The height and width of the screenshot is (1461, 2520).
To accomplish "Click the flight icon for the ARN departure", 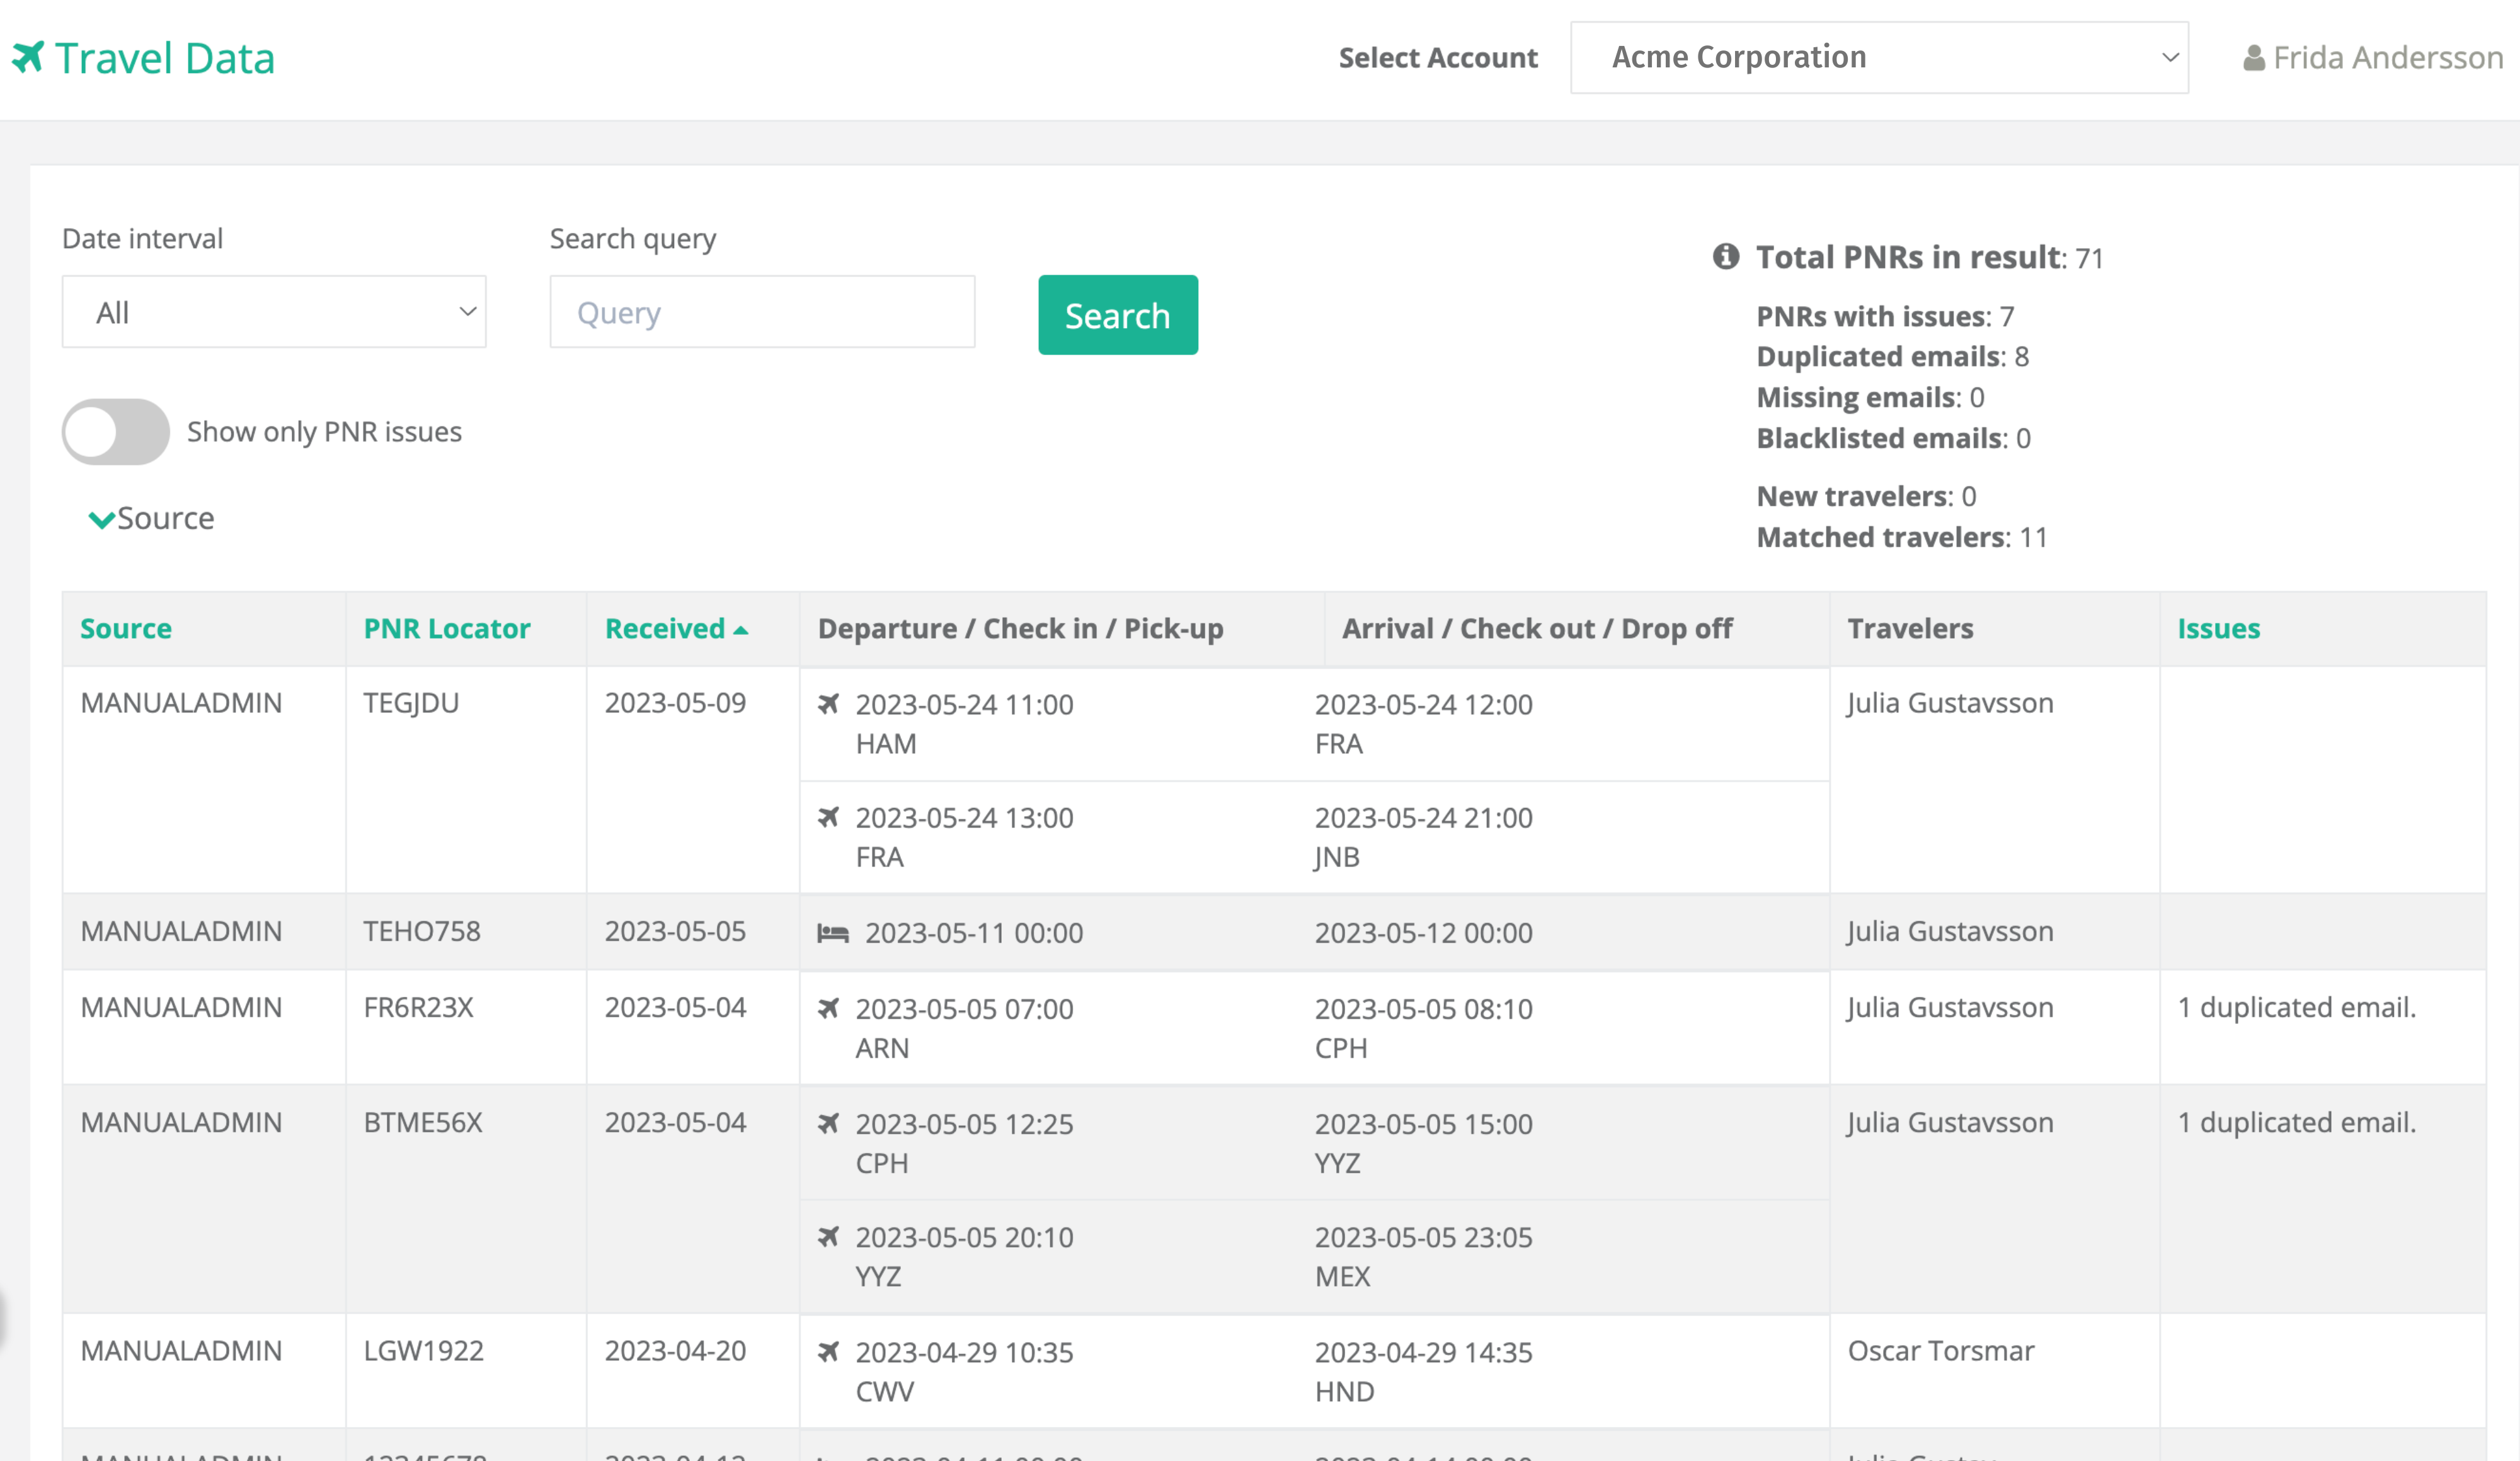I will pos(829,1008).
